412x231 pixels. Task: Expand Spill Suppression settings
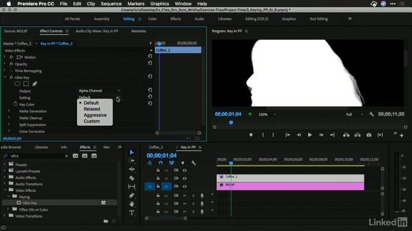tap(9, 124)
